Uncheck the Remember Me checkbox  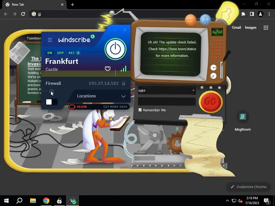[x=140, y=110]
